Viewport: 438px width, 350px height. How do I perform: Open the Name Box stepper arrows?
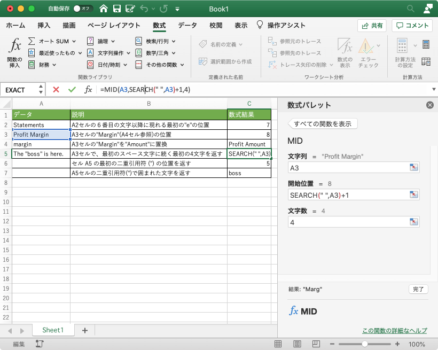[41, 89]
